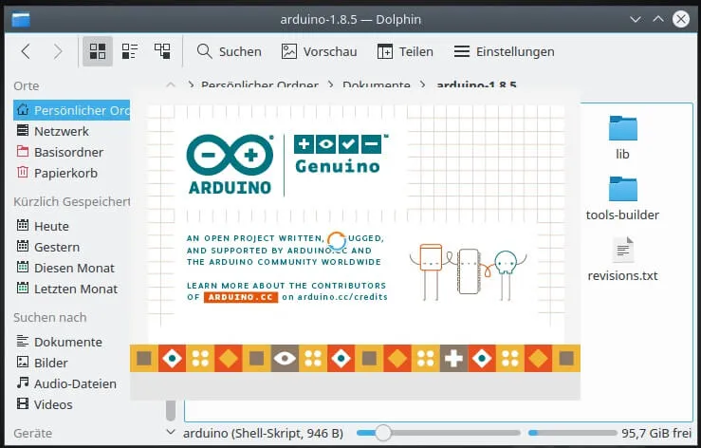Switch to compact view mode
701x448 pixels.
[130, 51]
